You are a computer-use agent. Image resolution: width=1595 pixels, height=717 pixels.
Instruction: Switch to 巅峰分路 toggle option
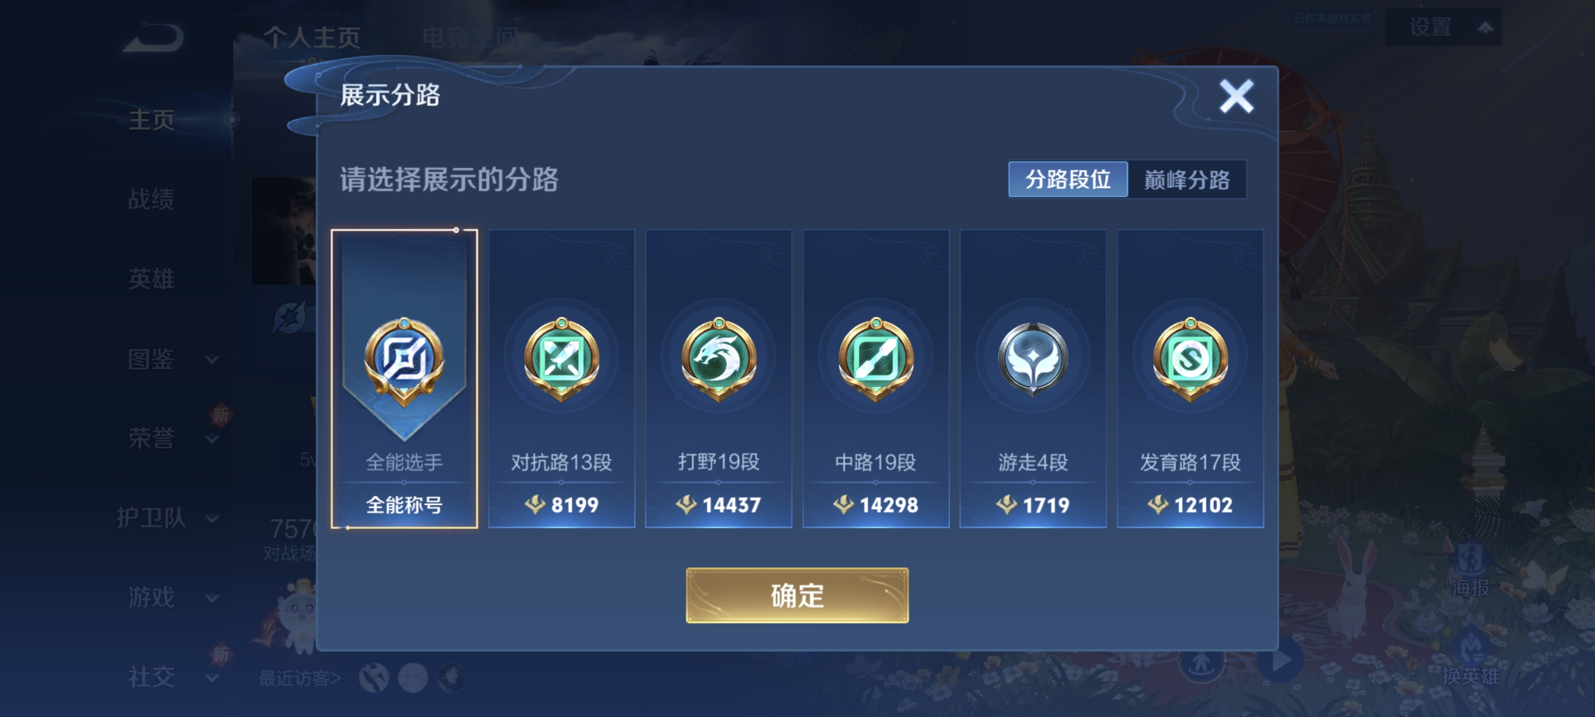pos(1187,179)
